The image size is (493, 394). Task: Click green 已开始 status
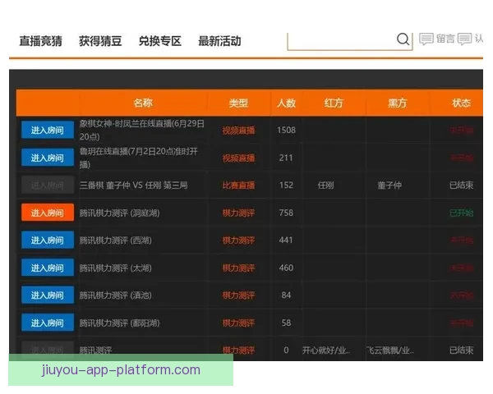point(461,213)
